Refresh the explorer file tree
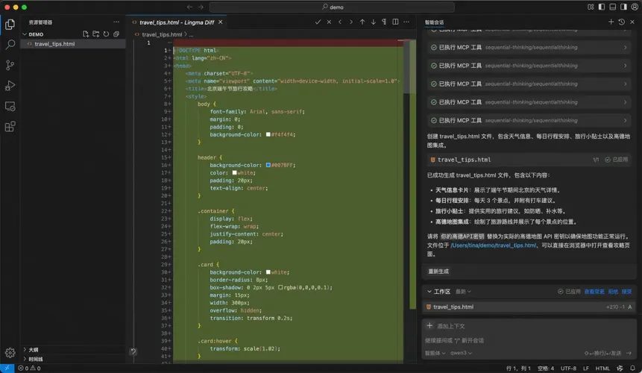This screenshot has width=642, height=373. (106, 34)
